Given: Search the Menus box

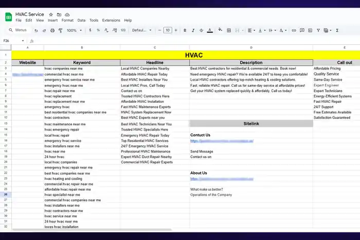Looking at the screenshot, I should click(x=19, y=30).
